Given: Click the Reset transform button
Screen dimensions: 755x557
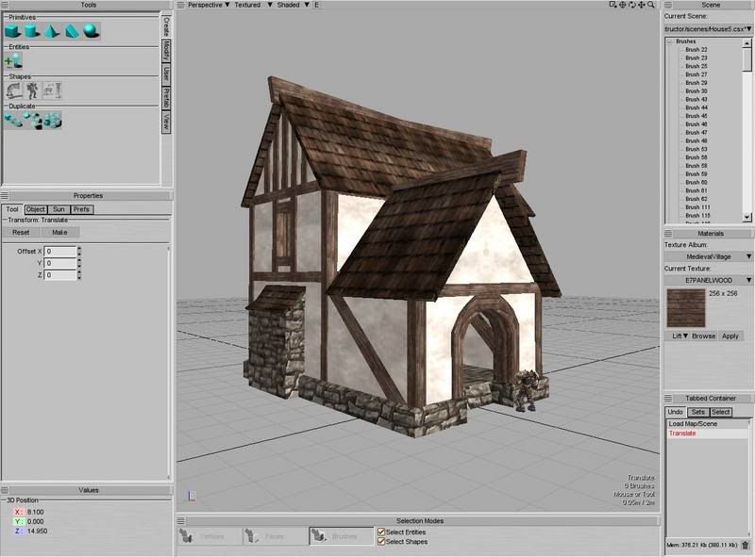Looking at the screenshot, I should pos(21,232).
